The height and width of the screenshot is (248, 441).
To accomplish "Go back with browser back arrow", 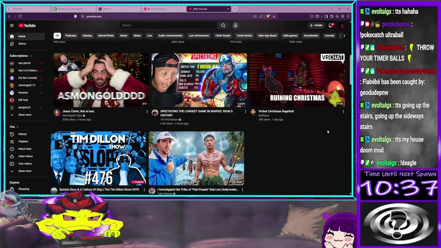I will (x=9, y=16).
